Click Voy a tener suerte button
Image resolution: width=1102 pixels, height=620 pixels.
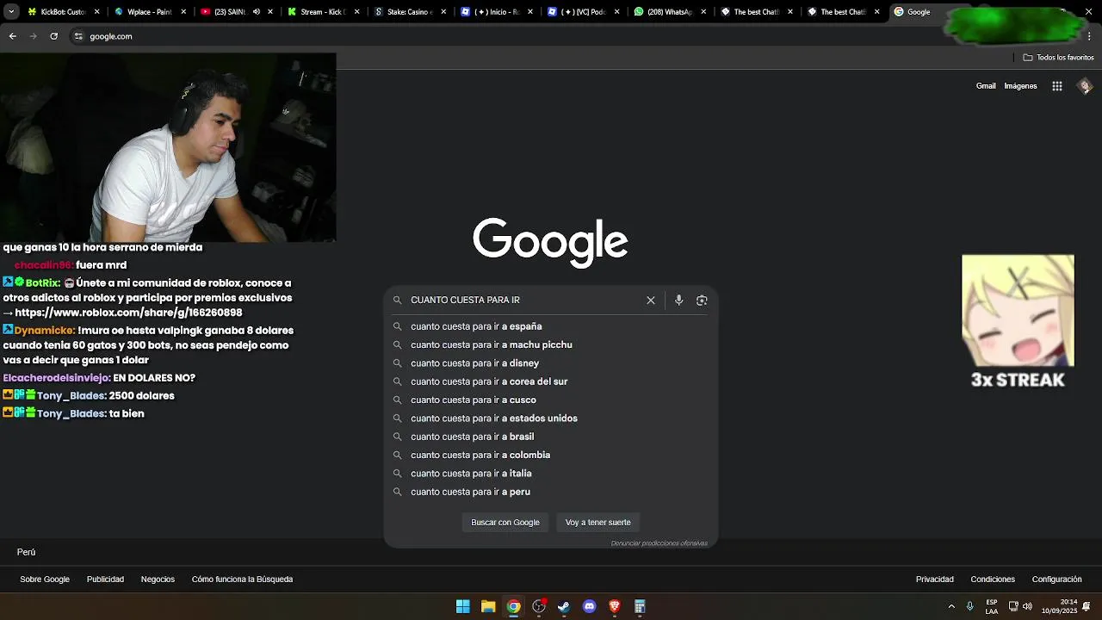[598, 522]
